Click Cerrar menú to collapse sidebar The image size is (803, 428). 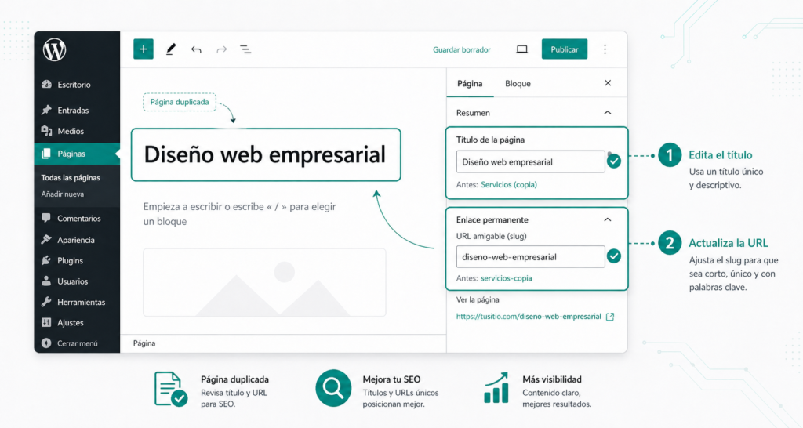77,343
